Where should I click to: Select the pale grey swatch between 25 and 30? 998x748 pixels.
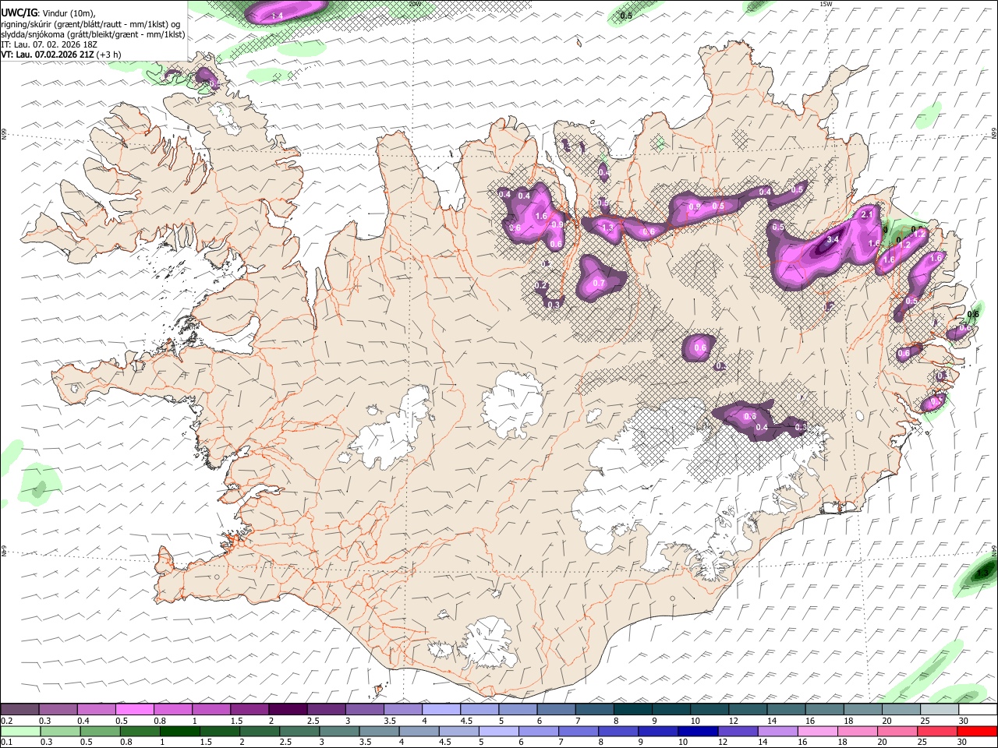pos(940,709)
